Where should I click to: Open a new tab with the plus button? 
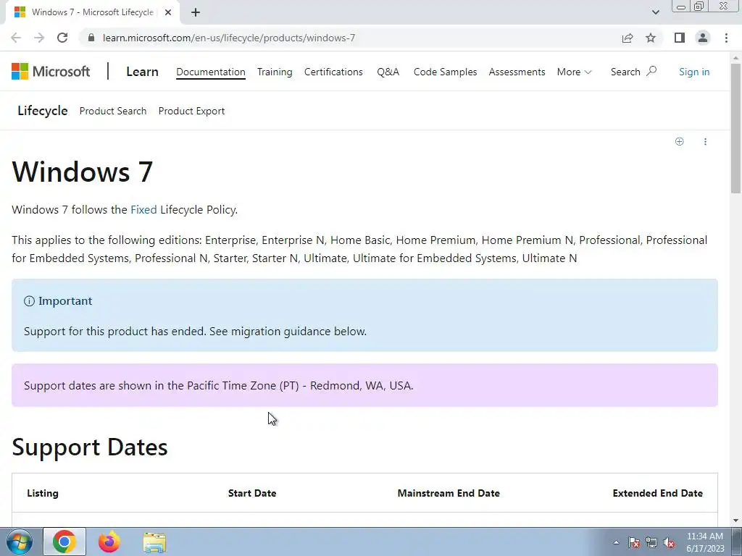pos(196,12)
